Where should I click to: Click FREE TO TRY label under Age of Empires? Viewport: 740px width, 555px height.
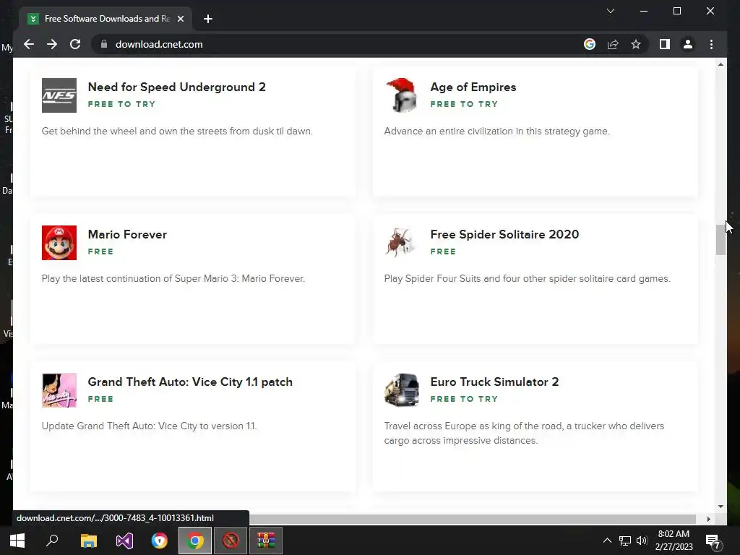[x=464, y=104]
